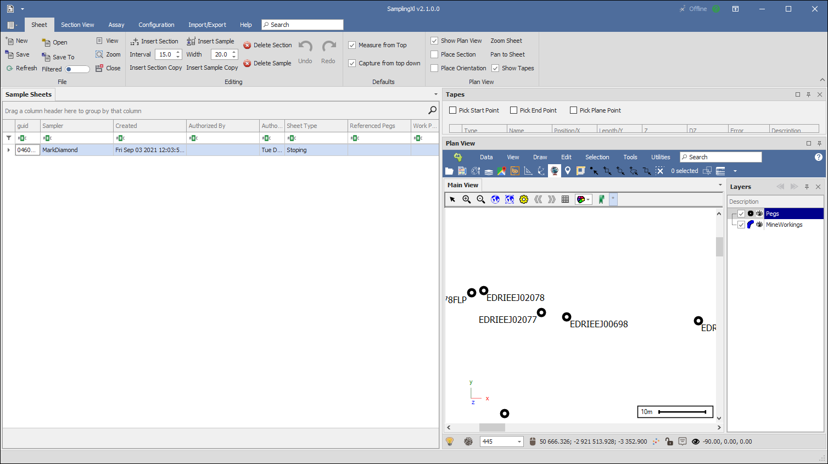Click the zoom in magnifier in Main View

pos(467,199)
